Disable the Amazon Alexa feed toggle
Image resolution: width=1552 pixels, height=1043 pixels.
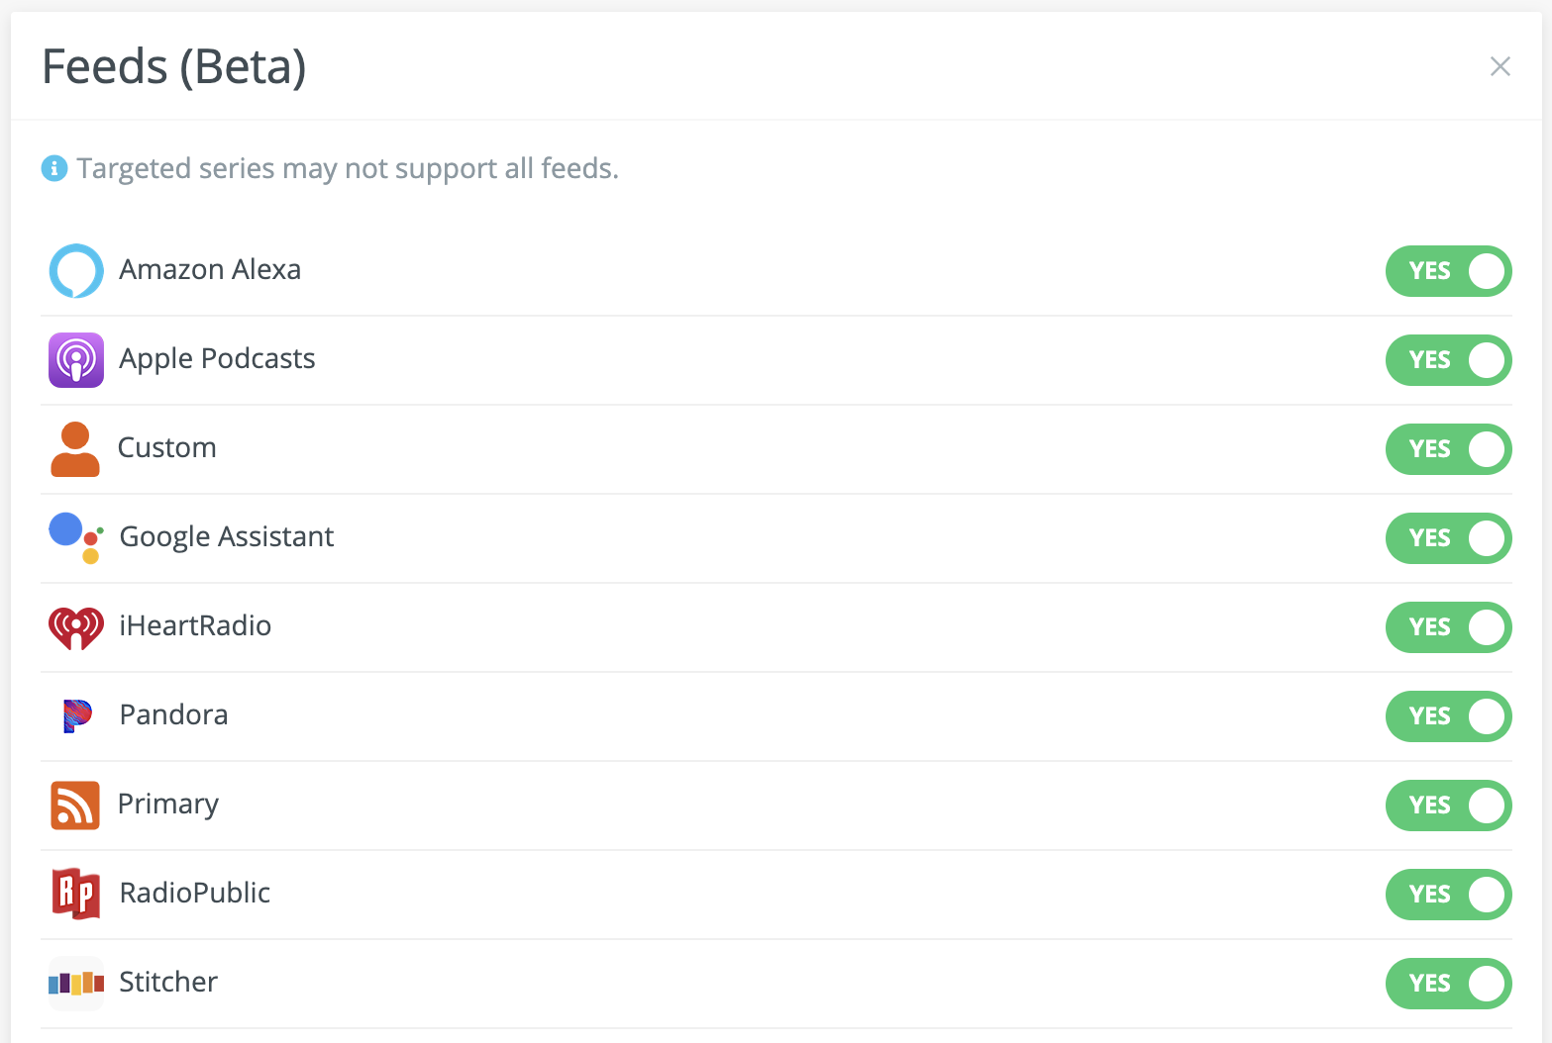coord(1448,271)
